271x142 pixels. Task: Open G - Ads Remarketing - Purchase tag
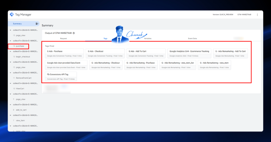(x=141, y=65)
